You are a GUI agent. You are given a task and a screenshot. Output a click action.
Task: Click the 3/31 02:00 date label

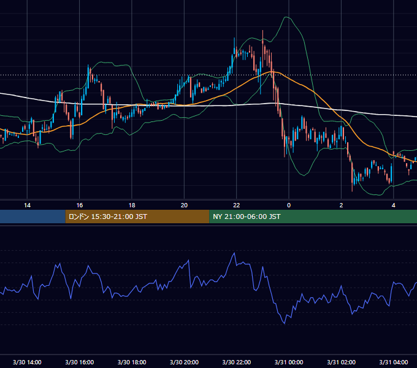341,362
